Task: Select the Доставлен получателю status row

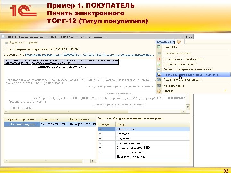Action: [144, 157]
